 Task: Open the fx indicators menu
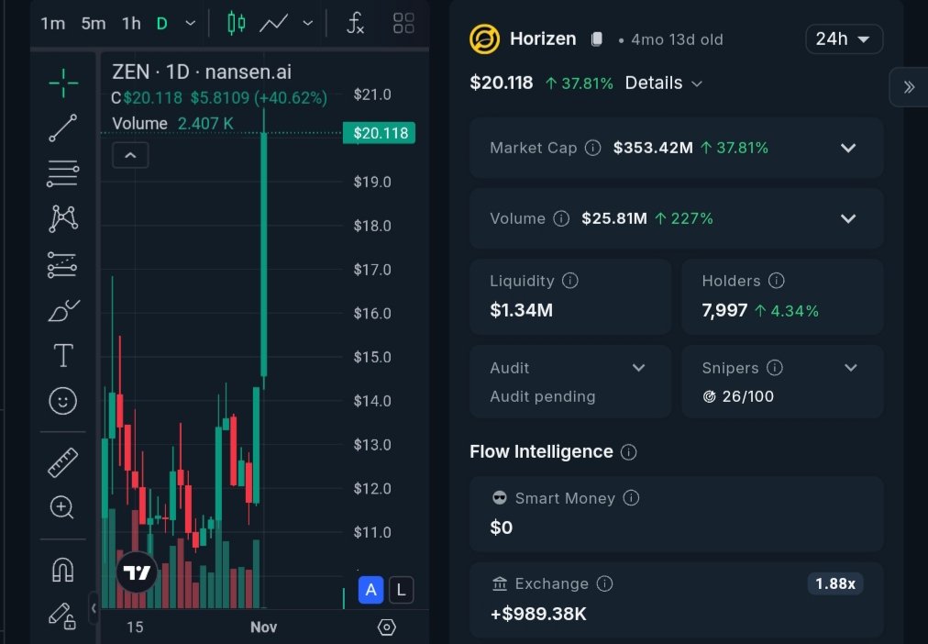tap(355, 23)
